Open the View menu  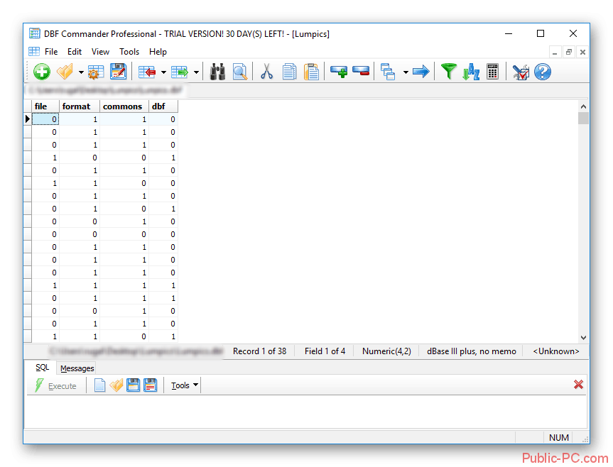(x=100, y=52)
